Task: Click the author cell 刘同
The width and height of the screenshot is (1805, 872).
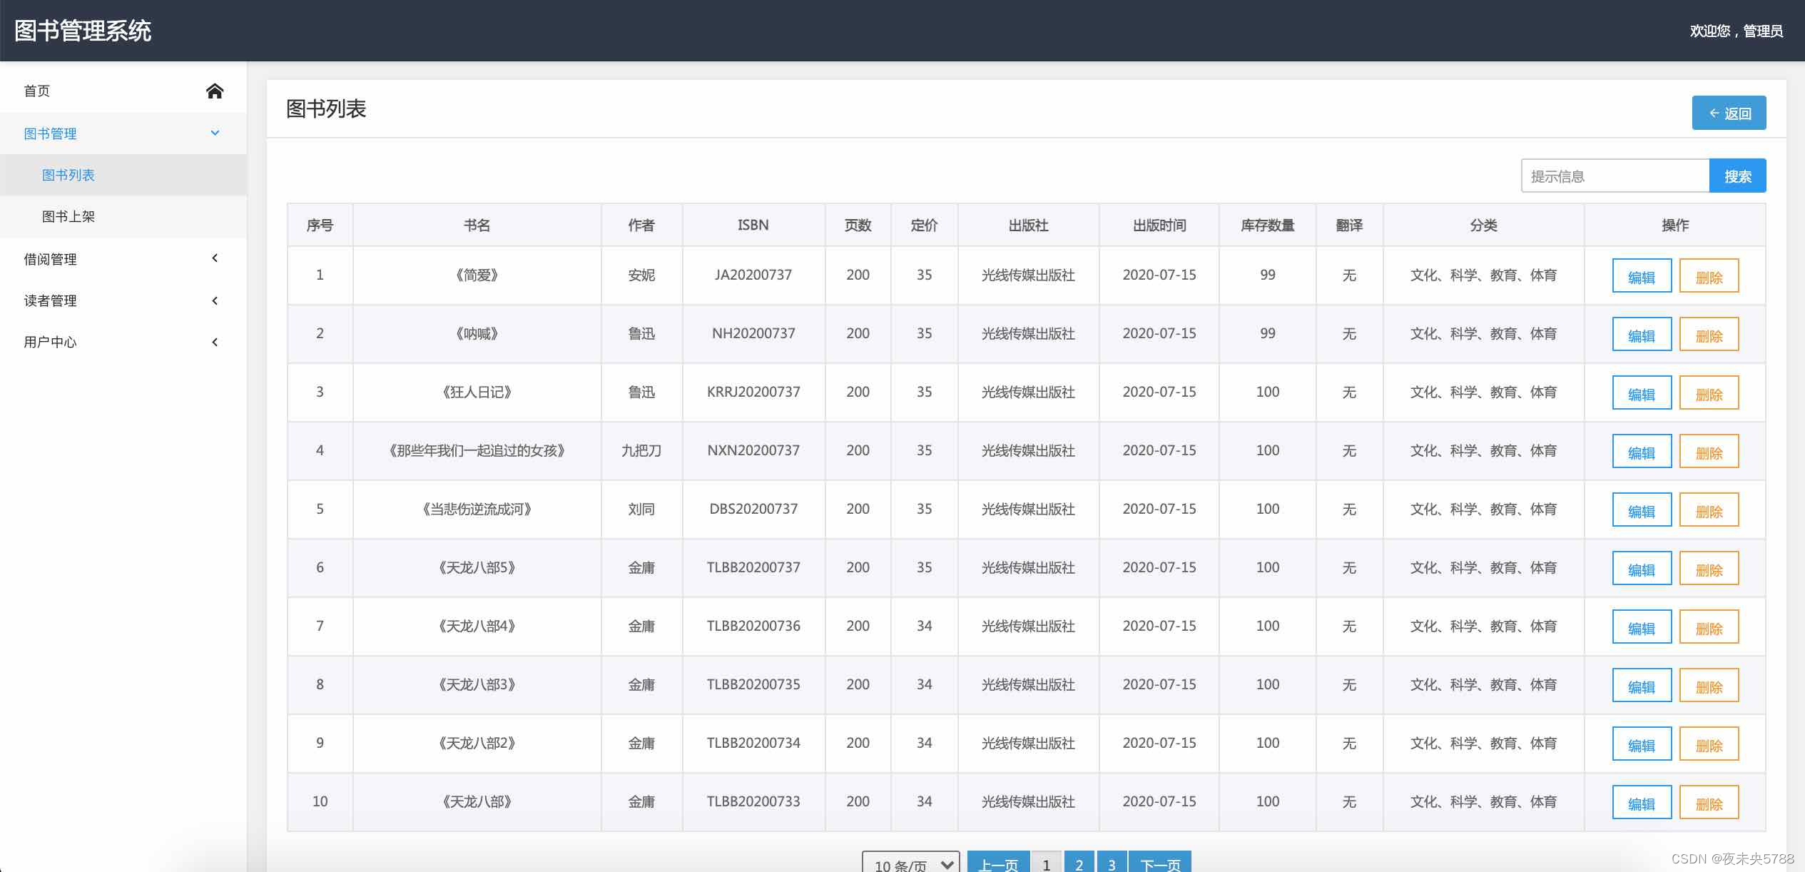Action: point(641,509)
